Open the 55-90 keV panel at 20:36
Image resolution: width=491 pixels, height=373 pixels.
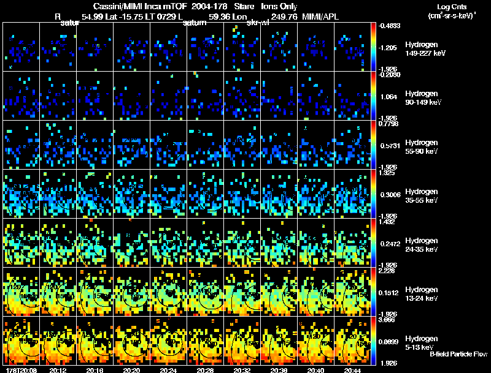pos(279,145)
